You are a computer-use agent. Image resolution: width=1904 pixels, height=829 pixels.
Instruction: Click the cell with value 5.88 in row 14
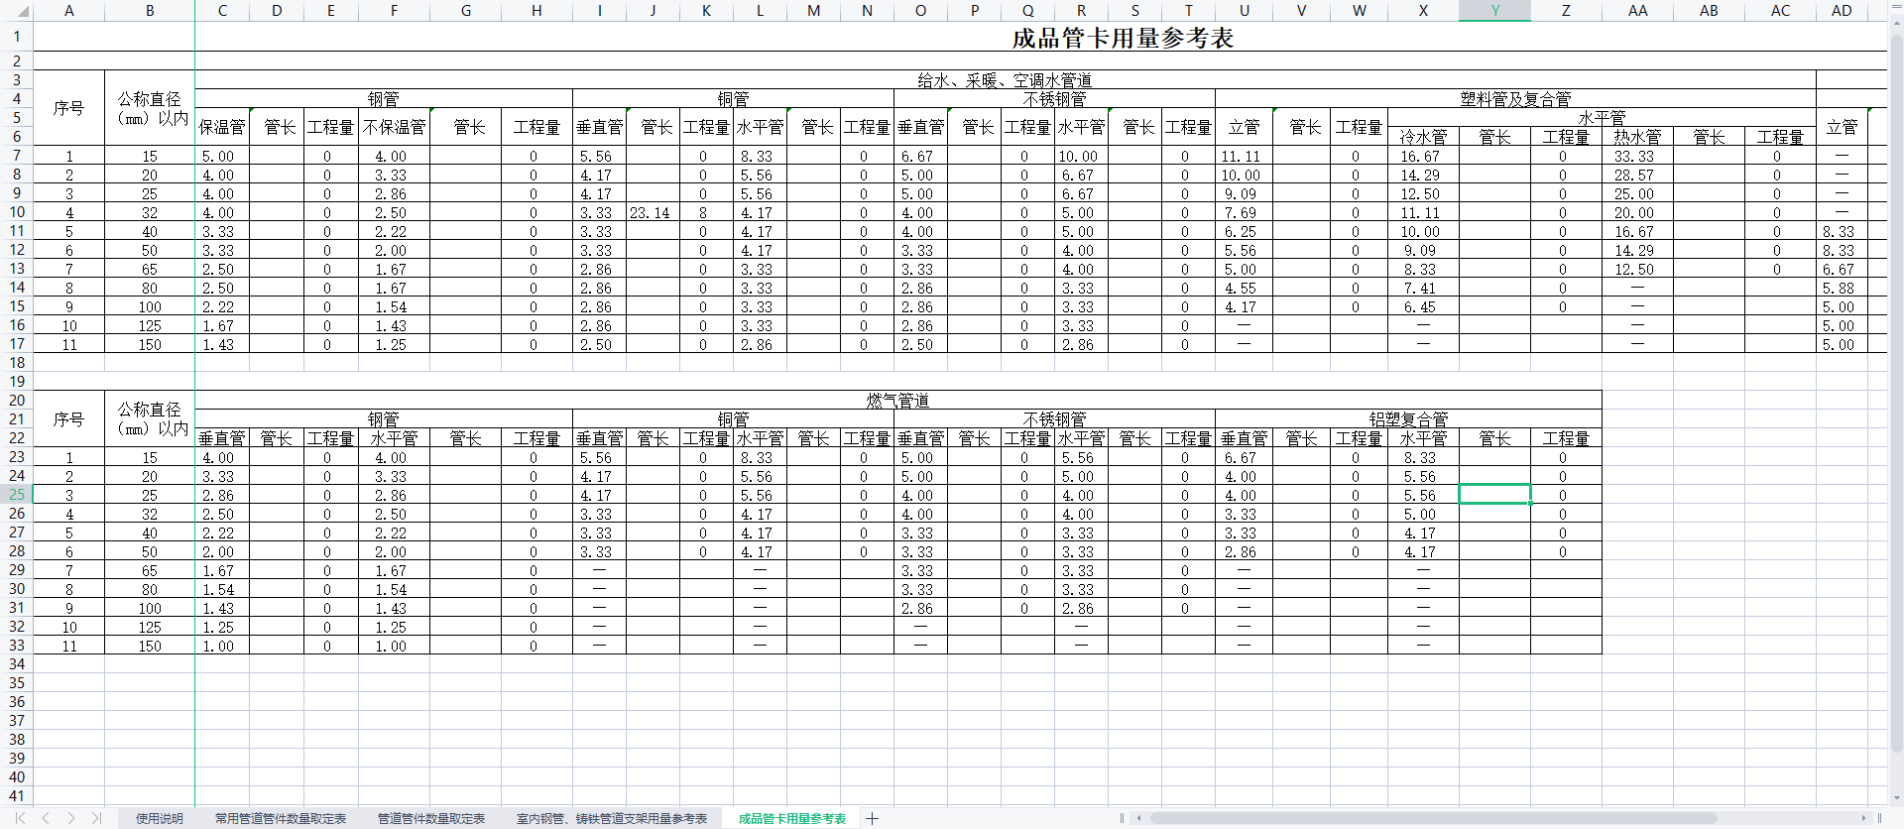(x=1842, y=288)
